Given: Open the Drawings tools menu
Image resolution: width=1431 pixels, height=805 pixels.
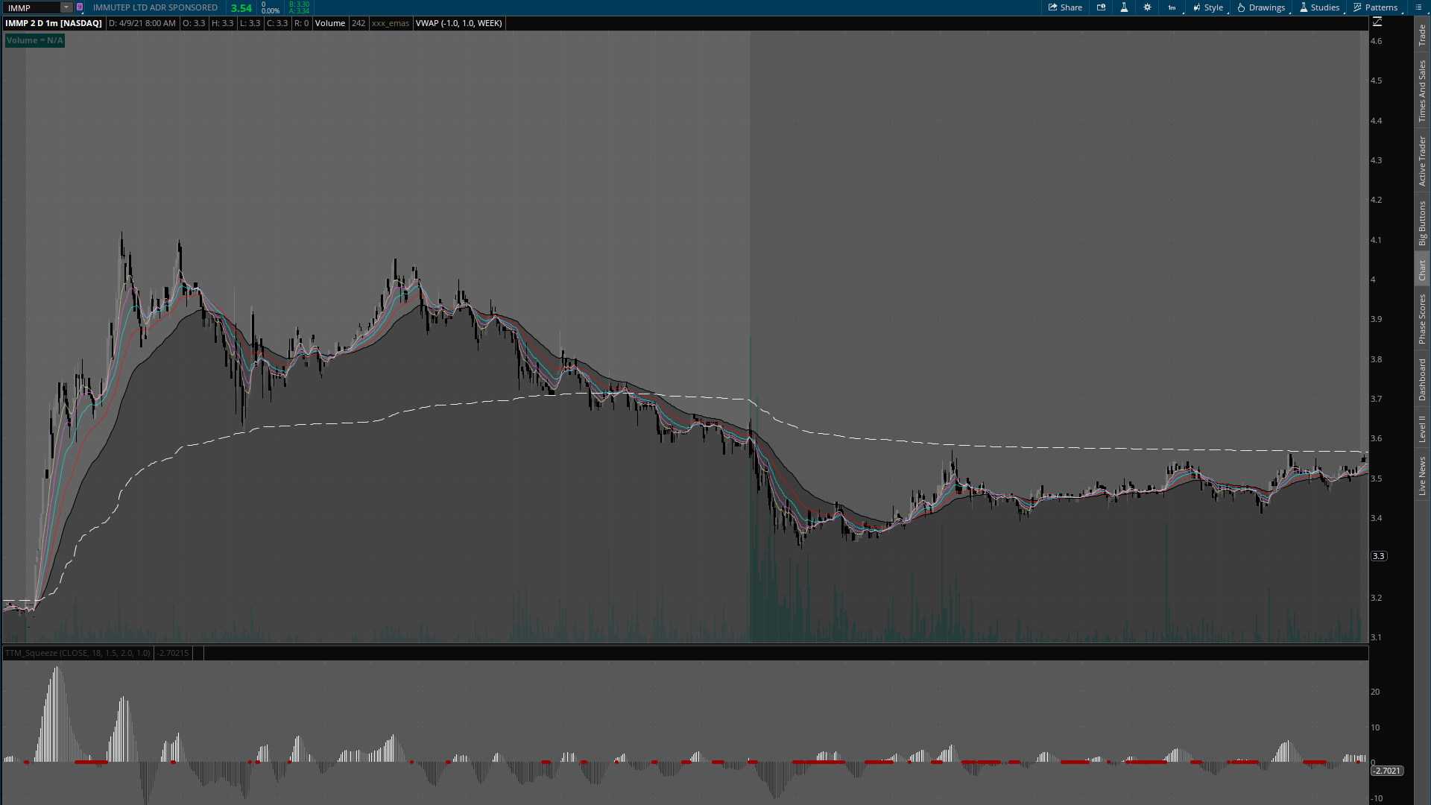Looking at the screenshot, I should coord(1261,7).
